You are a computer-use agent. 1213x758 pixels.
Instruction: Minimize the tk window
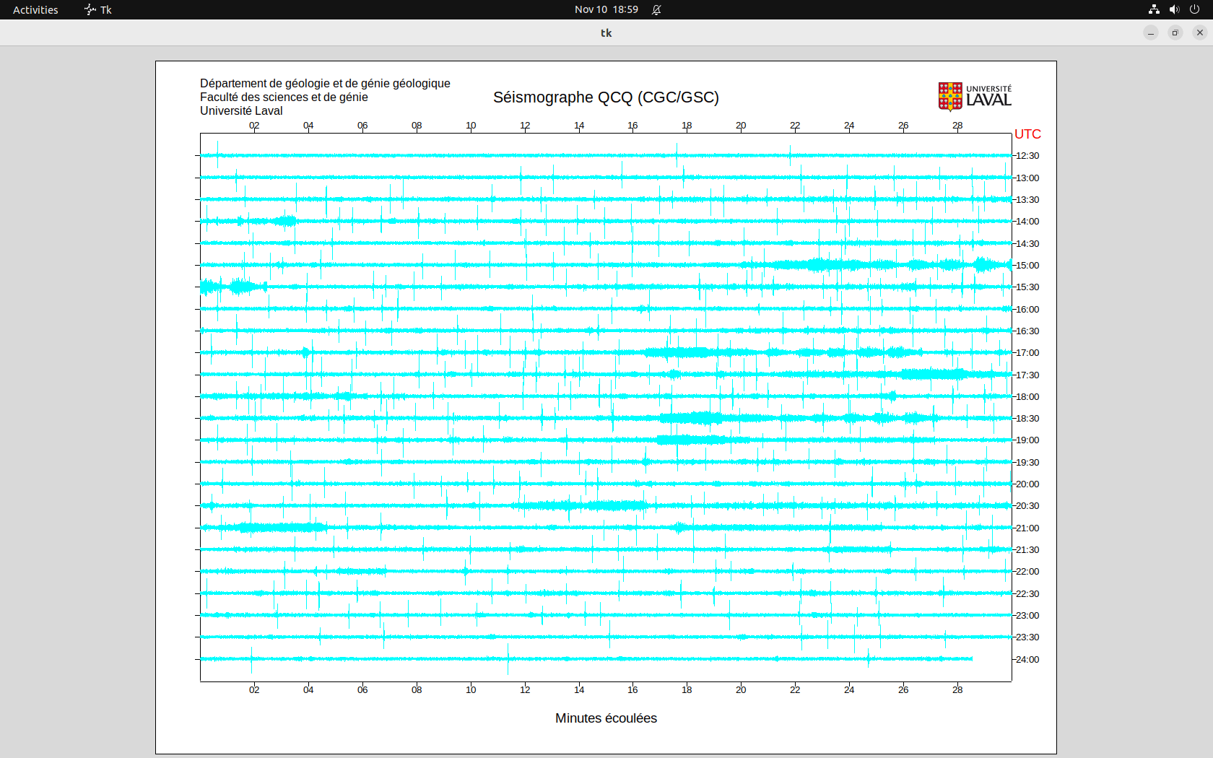click(x=1151, y=32)
